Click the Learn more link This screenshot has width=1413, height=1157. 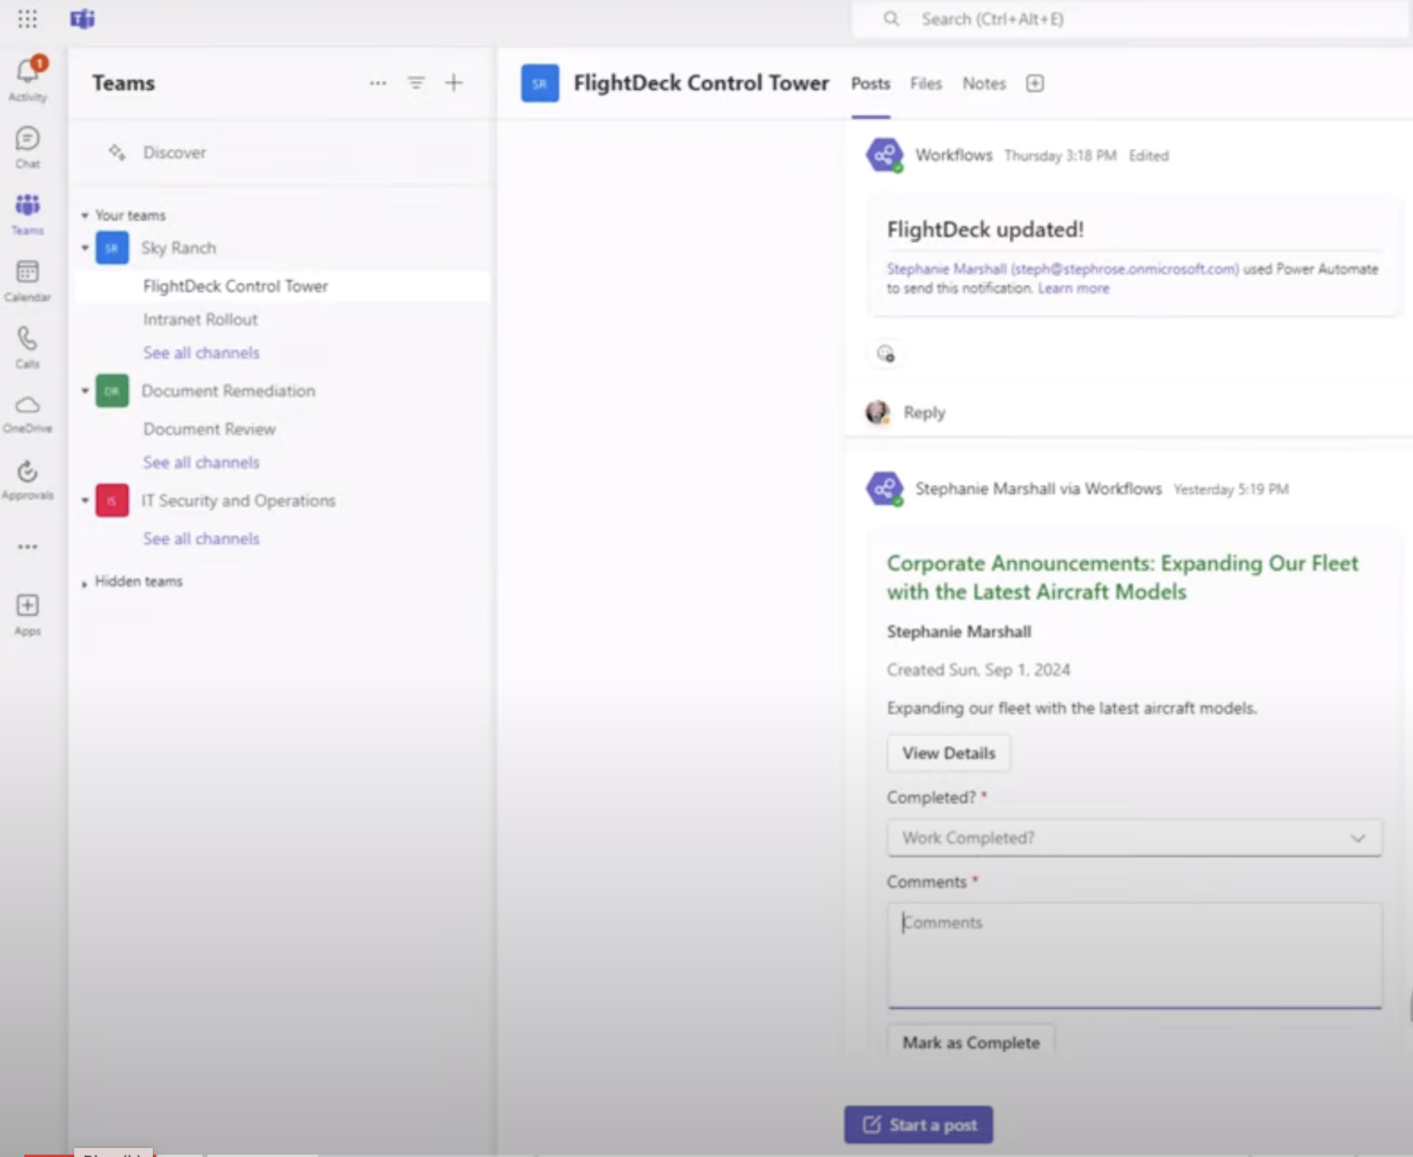coord(1073,288)
